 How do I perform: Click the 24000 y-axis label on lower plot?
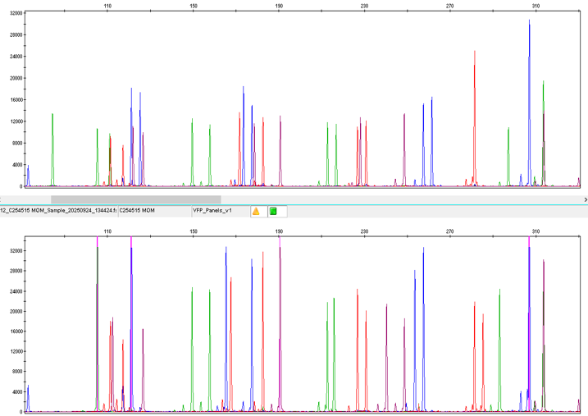[x=16, y=291]
